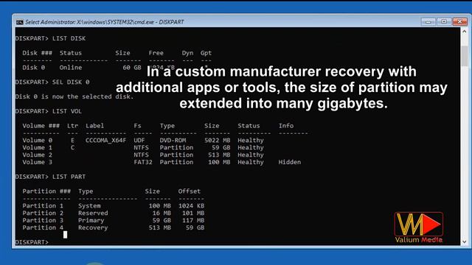Click the scrollbar up arrow
Viewport: 472px width, 265px height.
click(x=464, y=31)
